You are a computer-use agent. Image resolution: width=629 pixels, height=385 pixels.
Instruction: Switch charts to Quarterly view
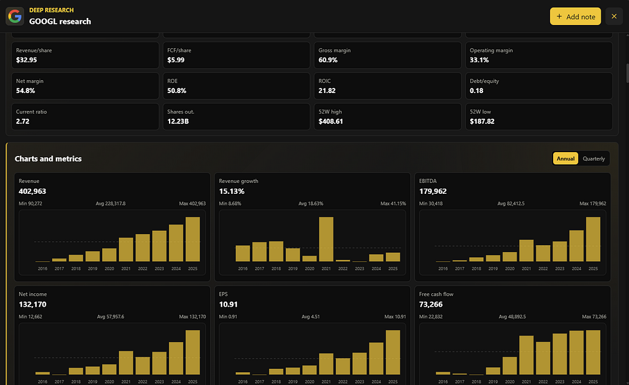(x=594, y=158)
